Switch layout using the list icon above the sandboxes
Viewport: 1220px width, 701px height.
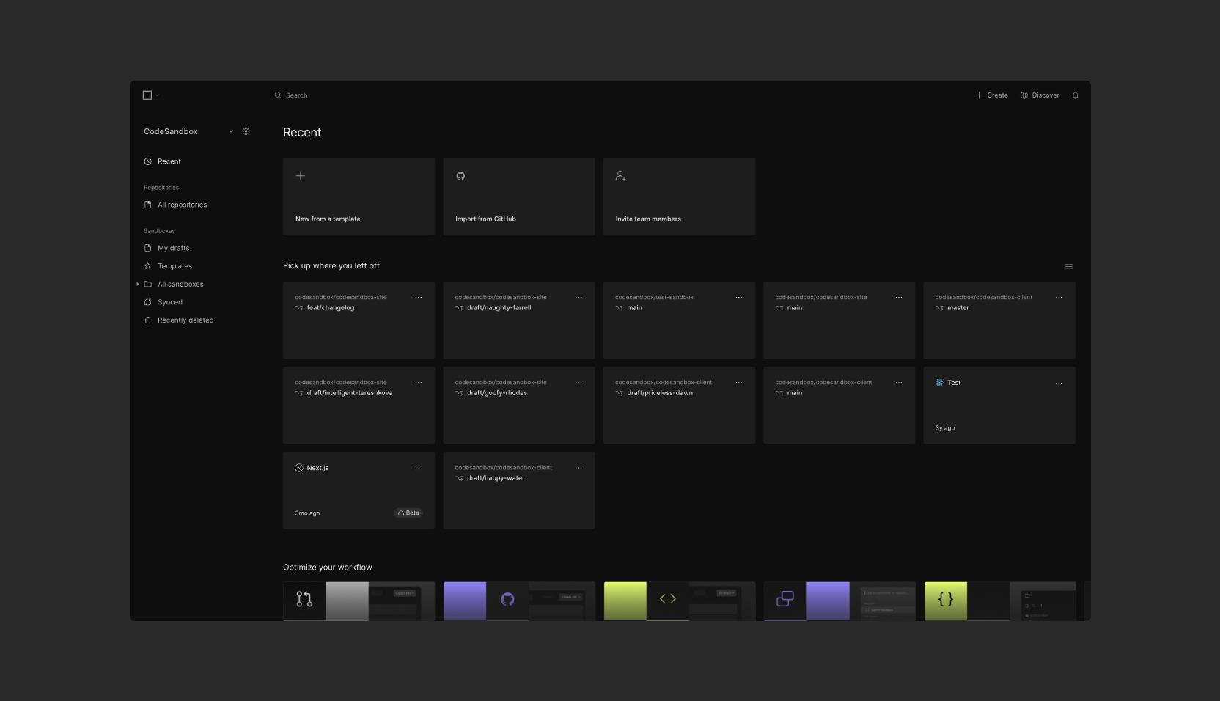[x=1069, y=266]
